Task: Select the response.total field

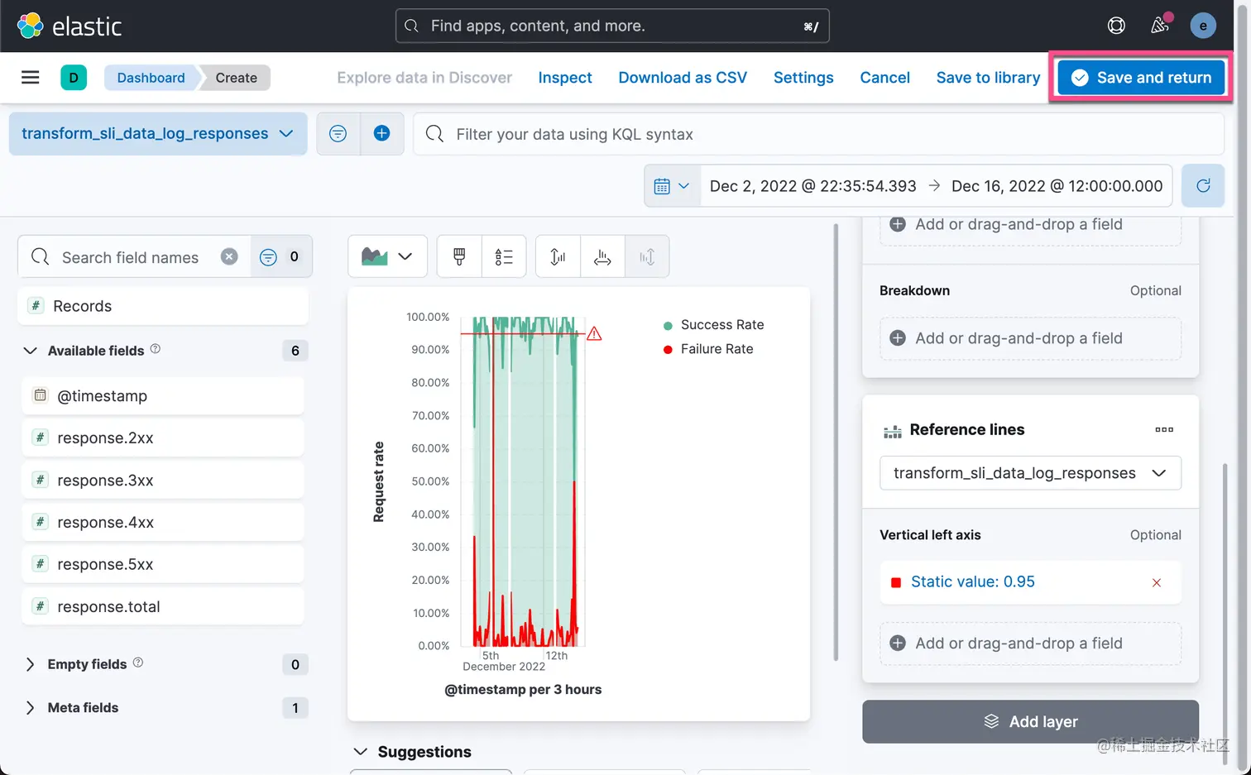Action: (163, 606)
